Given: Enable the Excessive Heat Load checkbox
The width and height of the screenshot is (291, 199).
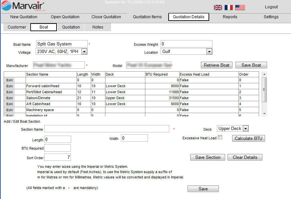Looking at the screenshot, I should [x=220, y=138].
